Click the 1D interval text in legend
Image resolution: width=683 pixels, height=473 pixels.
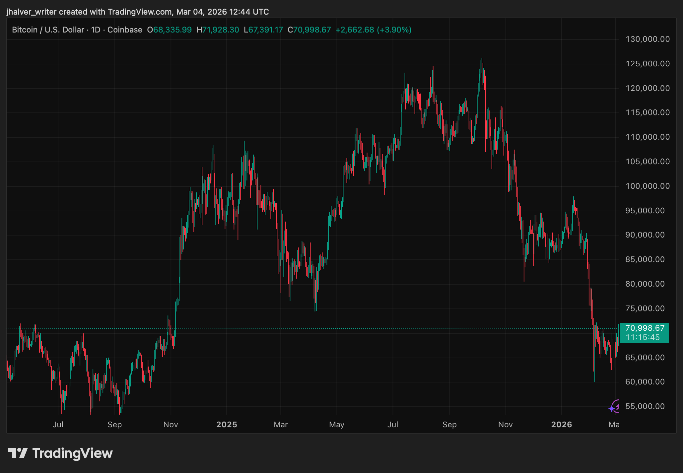click(x=96, y=30)
